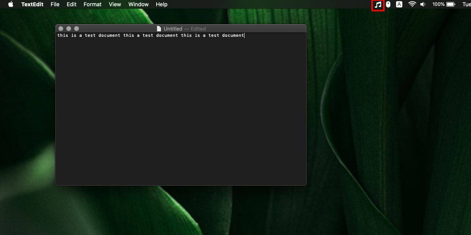Minimize the Untitled TextEdit window

coord(69,29)
